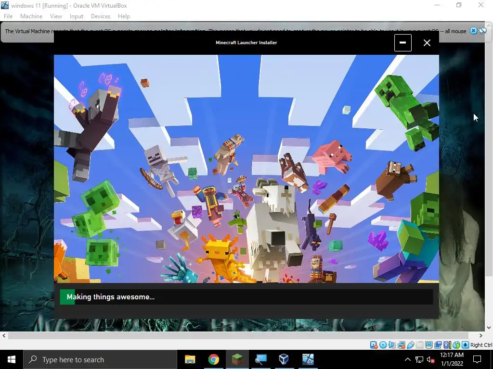Viewport: 493px width, 369px height.
Task: Click the vertical scroll down arrow
Action: [x=489, y=328]
